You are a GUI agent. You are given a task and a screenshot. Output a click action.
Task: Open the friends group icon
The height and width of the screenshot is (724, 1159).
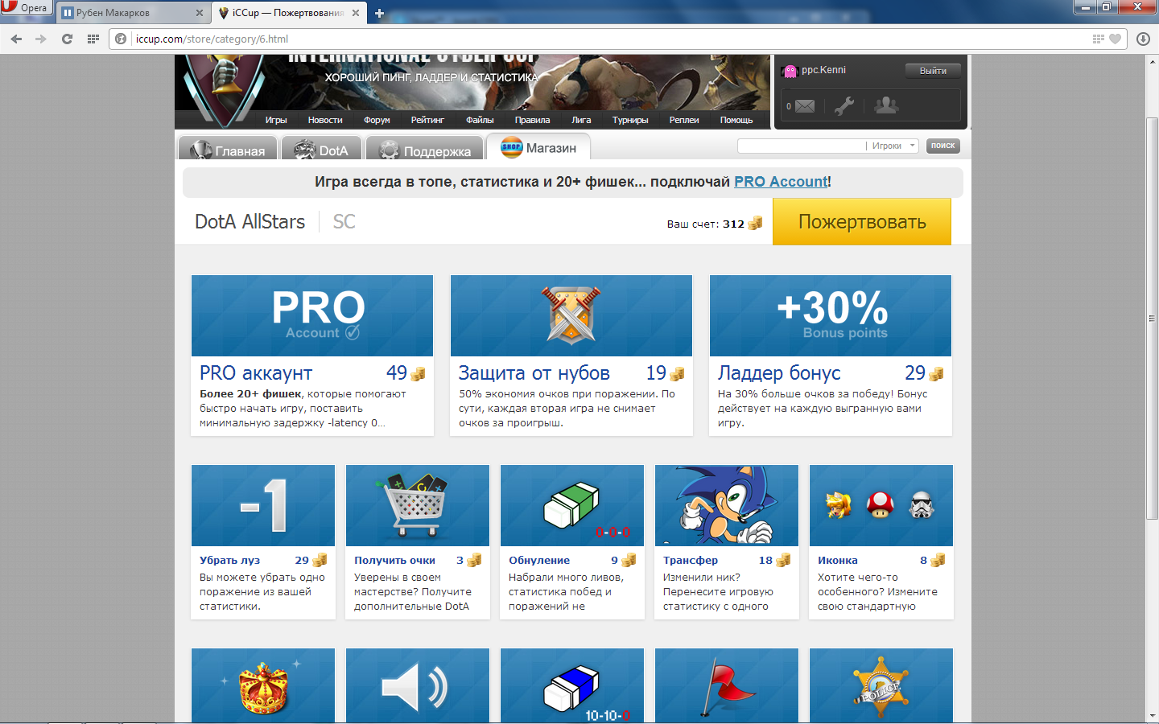[x=886, y=105]
